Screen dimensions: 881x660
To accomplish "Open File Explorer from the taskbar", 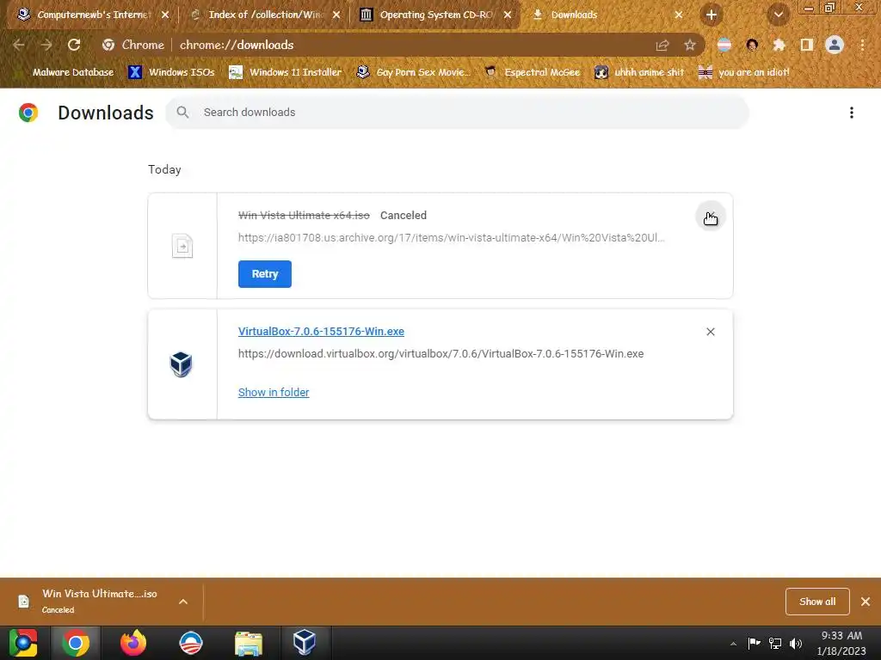I will pyautogui.click(x=249, y=644).
